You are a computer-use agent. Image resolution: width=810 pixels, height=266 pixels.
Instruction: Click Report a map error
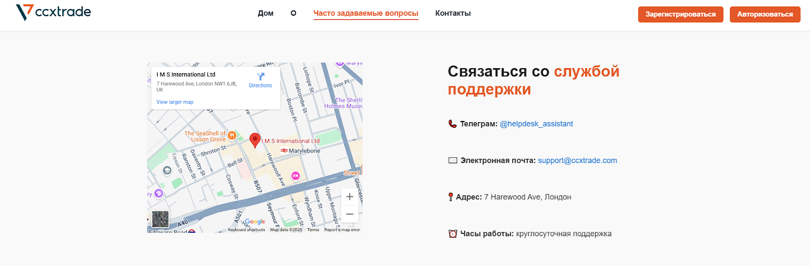pyautogui.click(x=342, y=230)
